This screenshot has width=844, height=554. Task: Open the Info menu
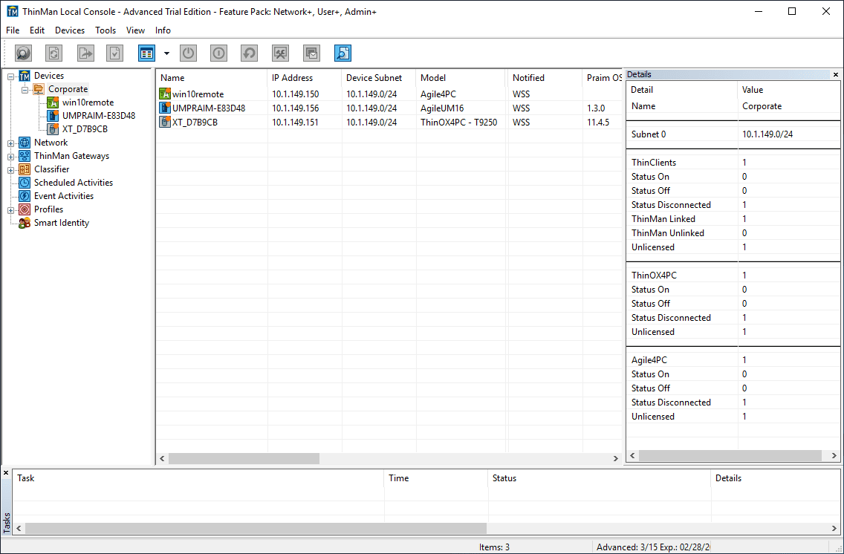coord(163,30)
